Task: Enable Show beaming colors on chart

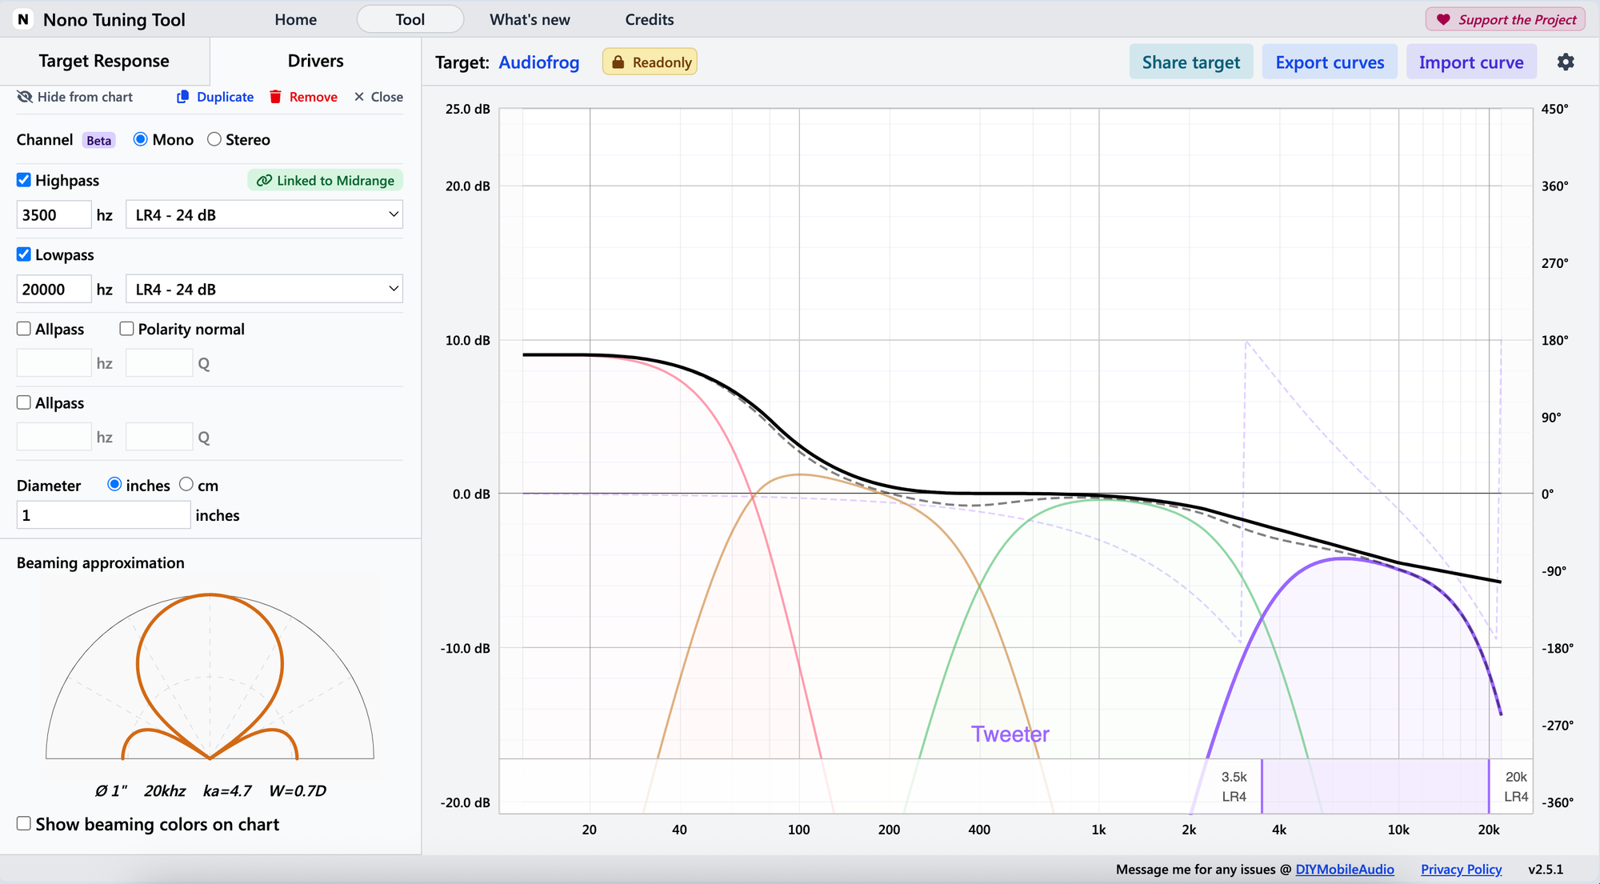Action: coord(24,823)
